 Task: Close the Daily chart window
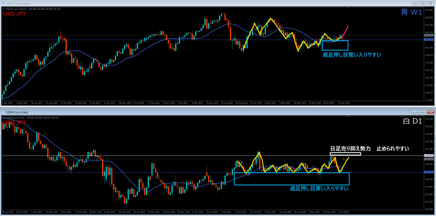pos(431,112)
